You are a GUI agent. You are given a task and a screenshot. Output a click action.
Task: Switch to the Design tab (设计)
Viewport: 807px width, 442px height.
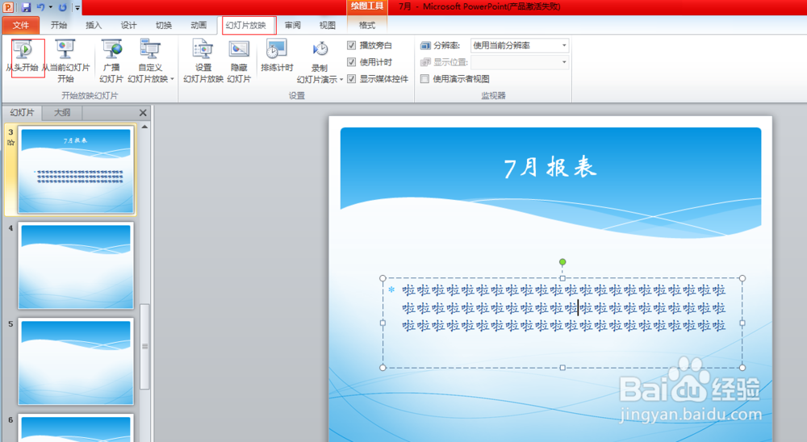[128, 25]
